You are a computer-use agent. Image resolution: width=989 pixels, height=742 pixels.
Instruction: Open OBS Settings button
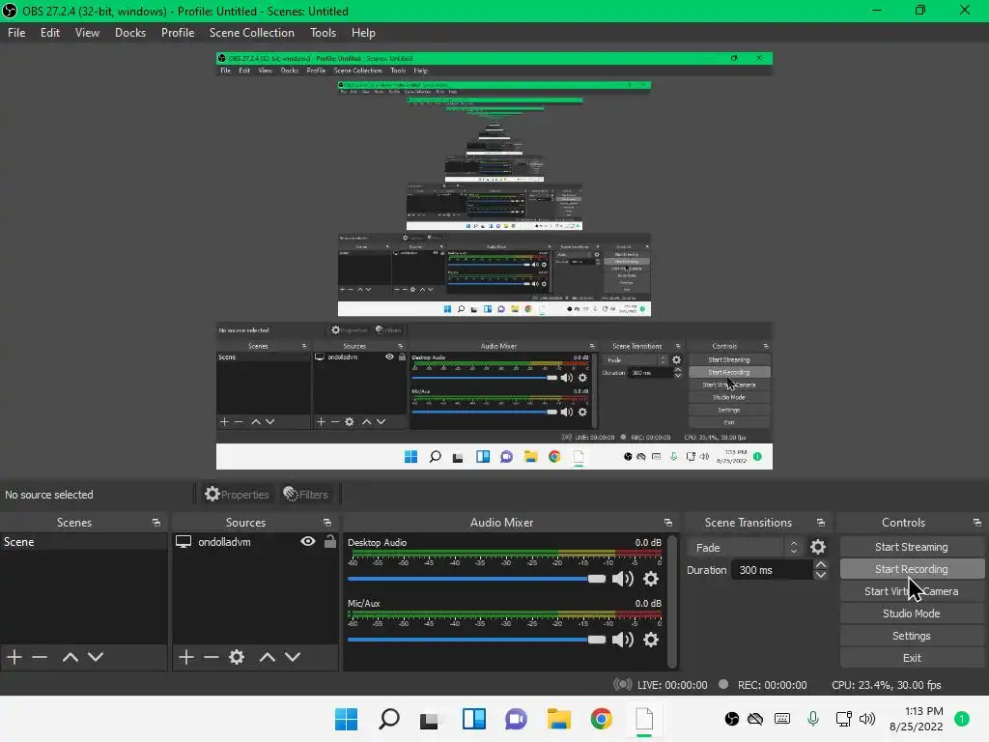[x=912, y=636]
